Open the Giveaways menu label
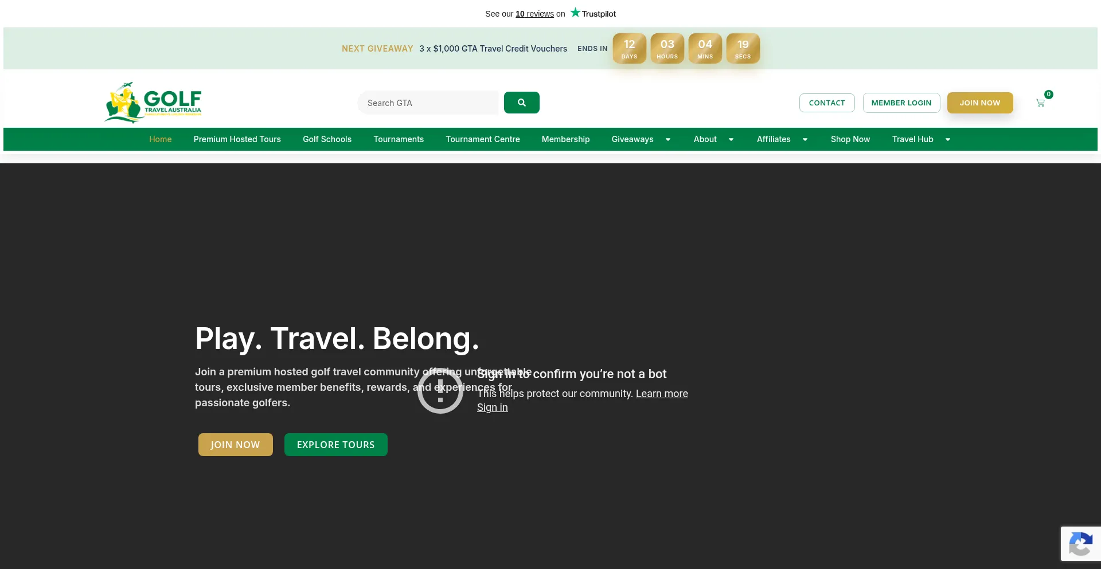Image resolution: width=1101 pixels, height=569 pixels. coord(633,139)
